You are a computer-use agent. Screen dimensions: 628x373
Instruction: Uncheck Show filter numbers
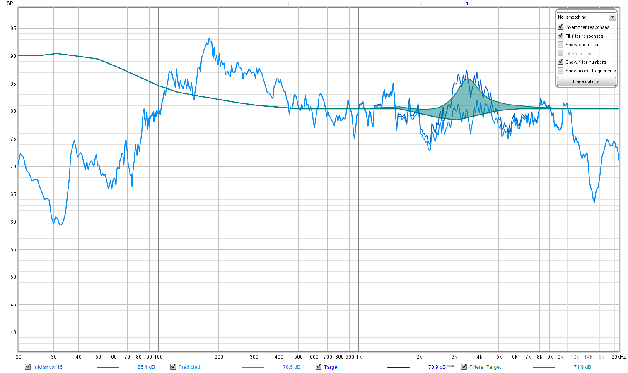click(560, 62)
